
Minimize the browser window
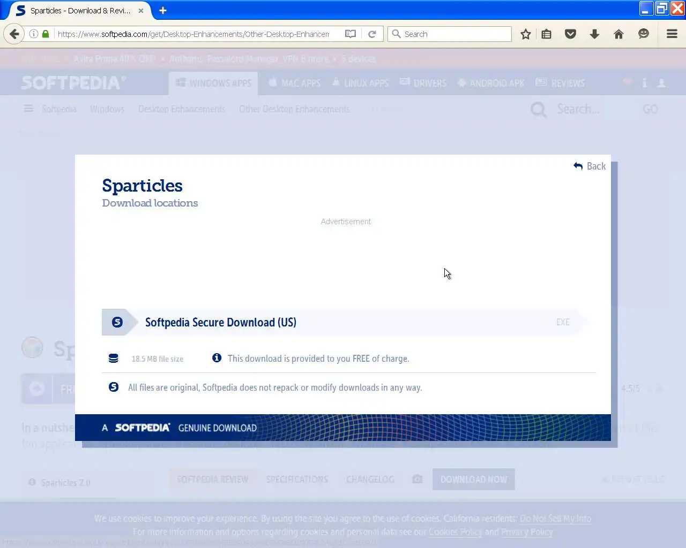pyautogui.click(x=646, y=9)
